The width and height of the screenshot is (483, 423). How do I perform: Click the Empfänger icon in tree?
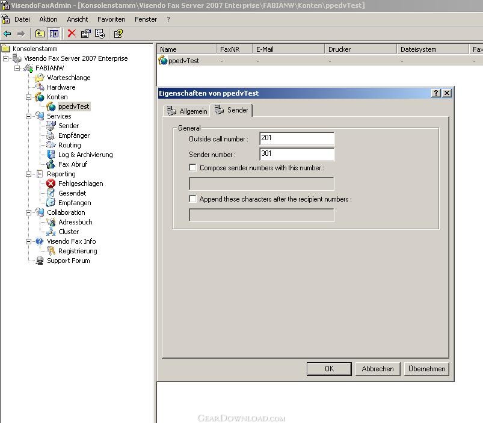(51, 135)
